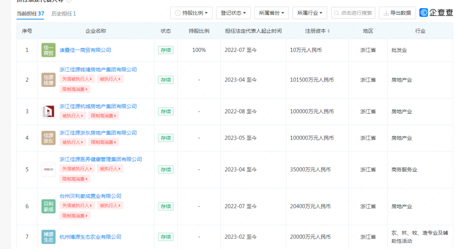Open 所属行业 filter dropdown
The width and height of the screenshot is (458, 249).
(310, 13)
